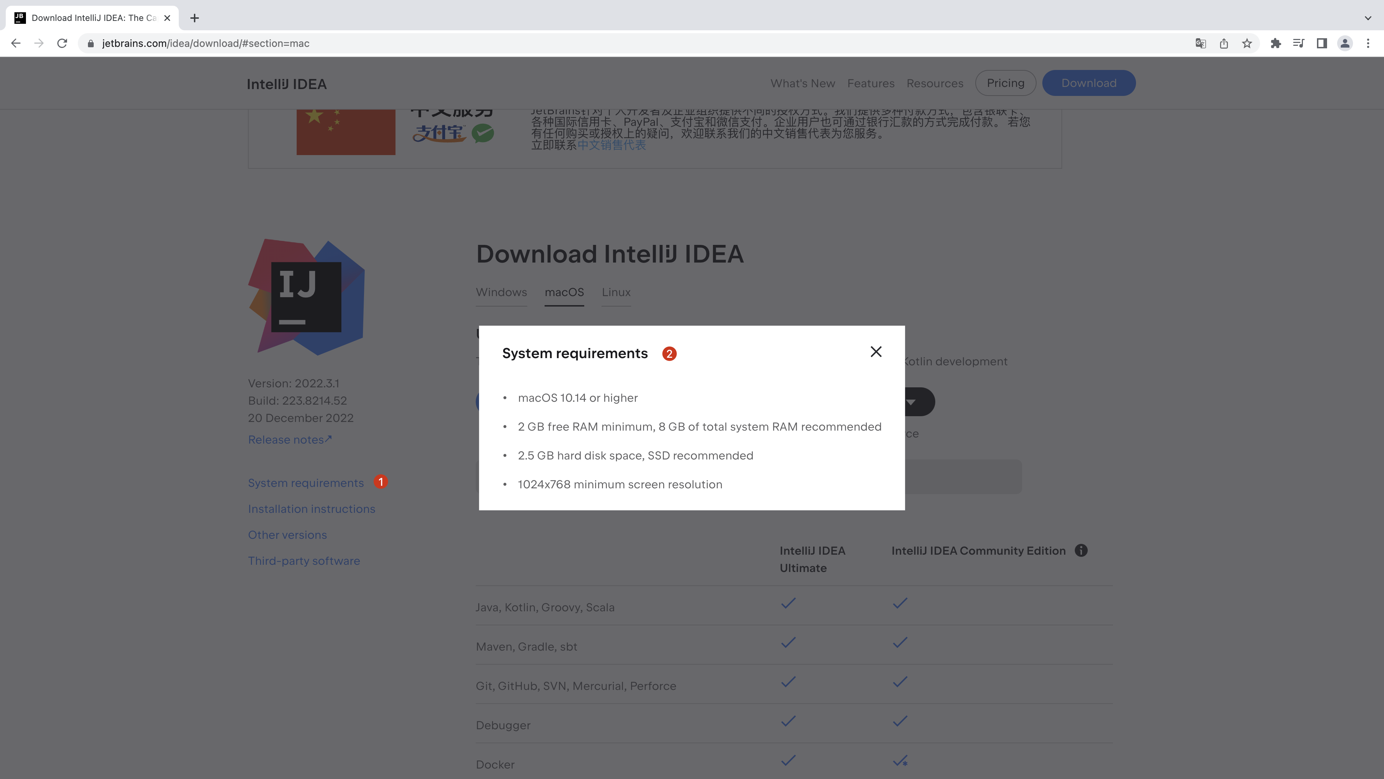Click the Java Kotlin checkbox for Ultimate
The height and width of the screenshot is (779, 1384).
tap(787, 603)
